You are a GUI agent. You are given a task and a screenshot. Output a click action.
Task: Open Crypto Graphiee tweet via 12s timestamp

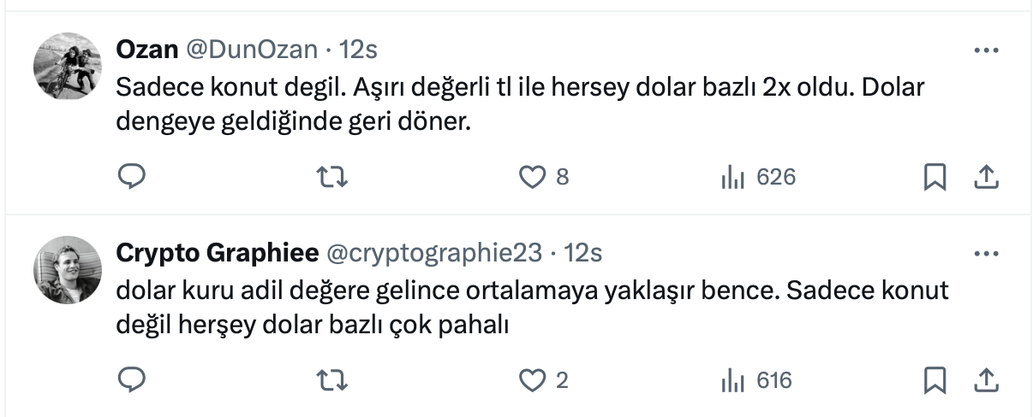(585, 254)
